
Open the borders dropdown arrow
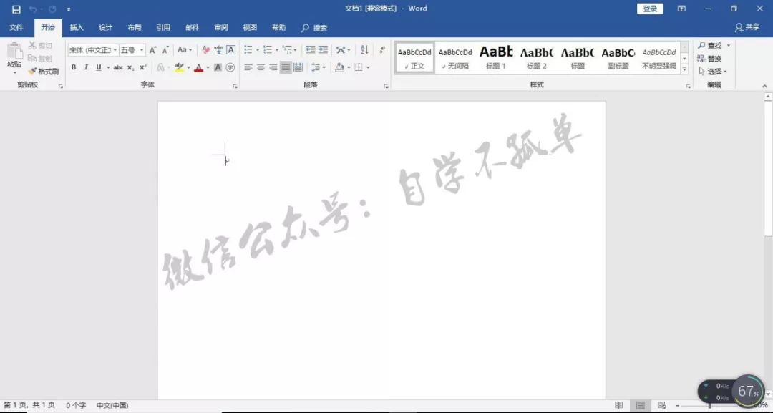tap(368, 67)
